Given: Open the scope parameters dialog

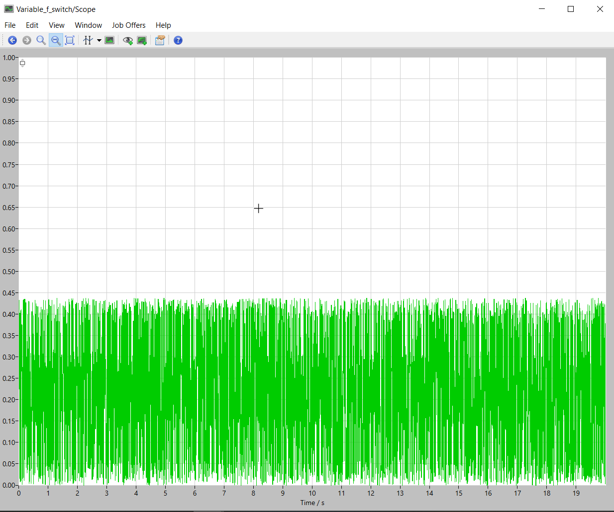Looking at the screenshot, I should coord(160,40).
